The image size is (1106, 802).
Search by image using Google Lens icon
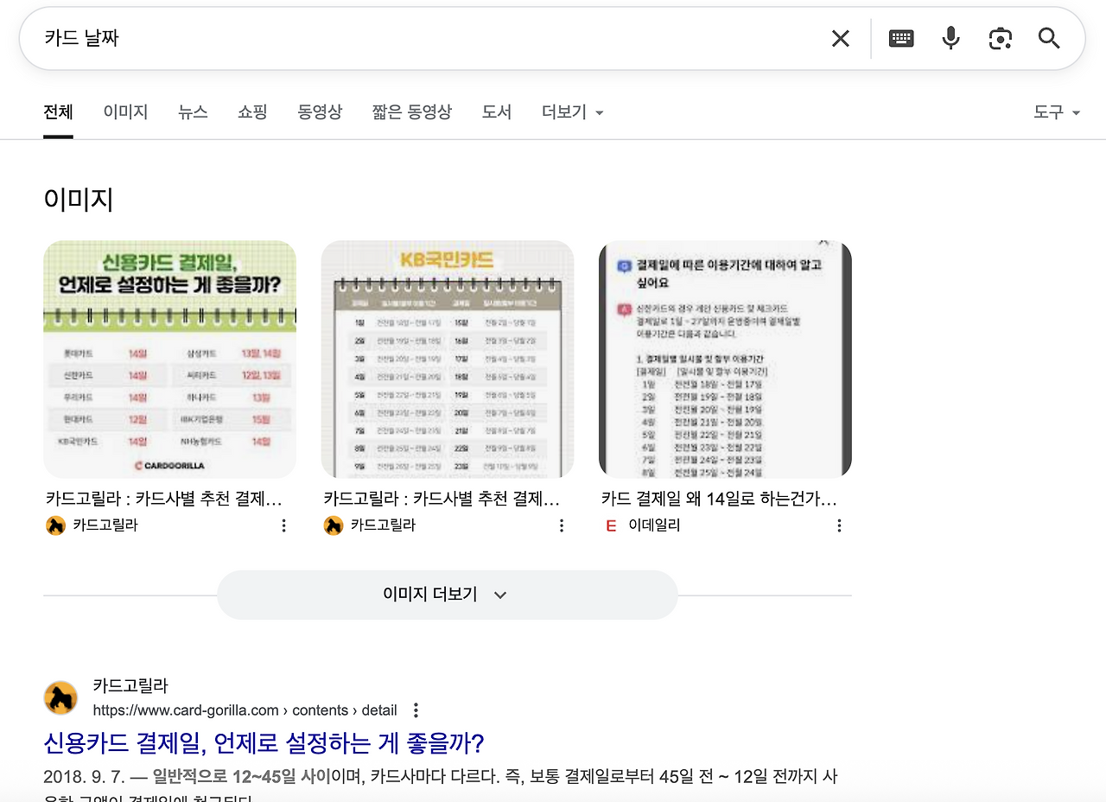[x=1000, y=38]
